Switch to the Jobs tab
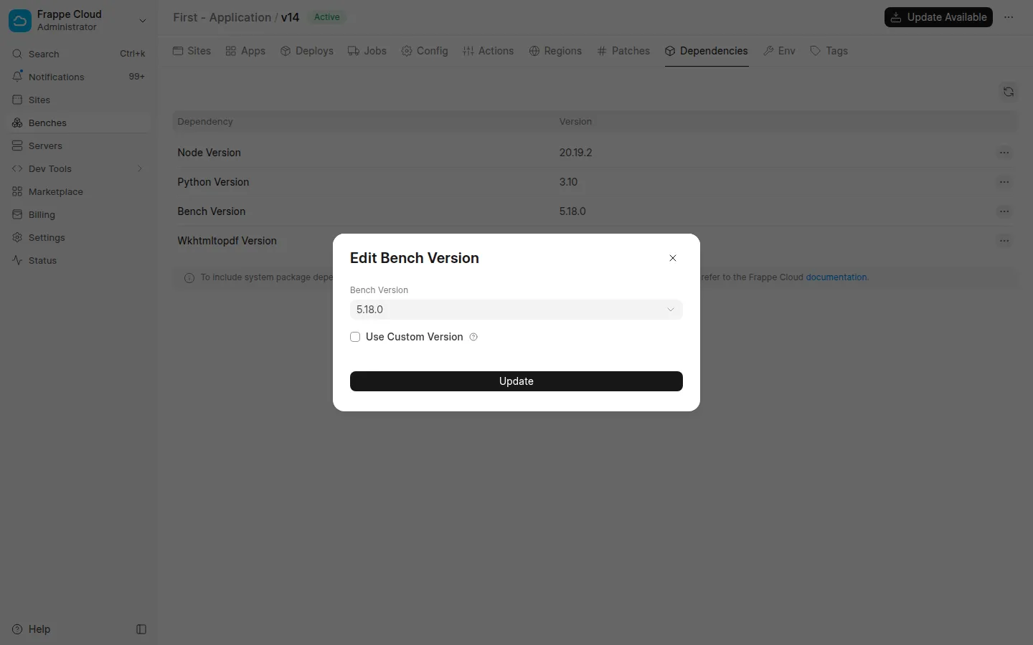Viewport: 1033px width, 645px height. pyautogui.click(x=367, y=51)
